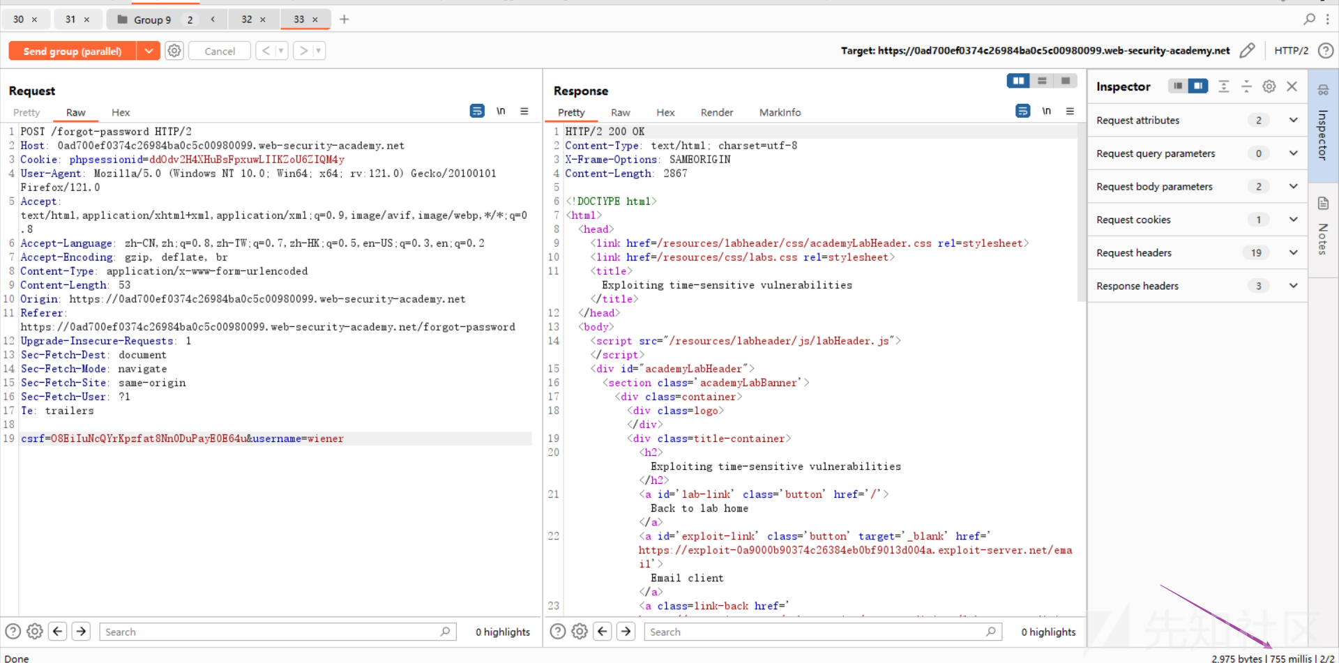Set side-by-side split layout
Viewport: 1339px width, 663px height.
click(1018, 81)
